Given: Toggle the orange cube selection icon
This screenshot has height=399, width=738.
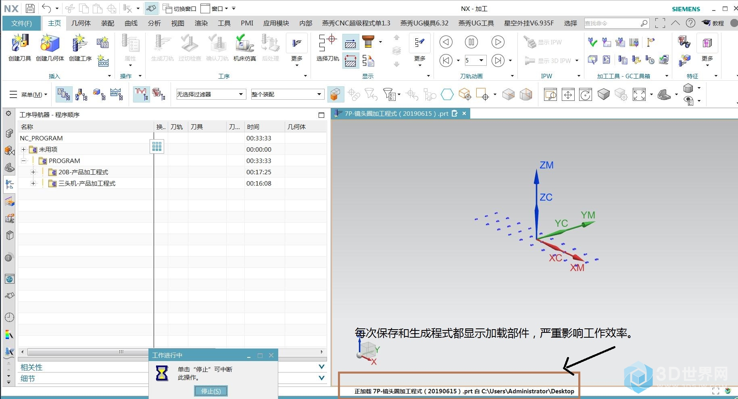Looking at the screenshot, I should click(335, 94).
